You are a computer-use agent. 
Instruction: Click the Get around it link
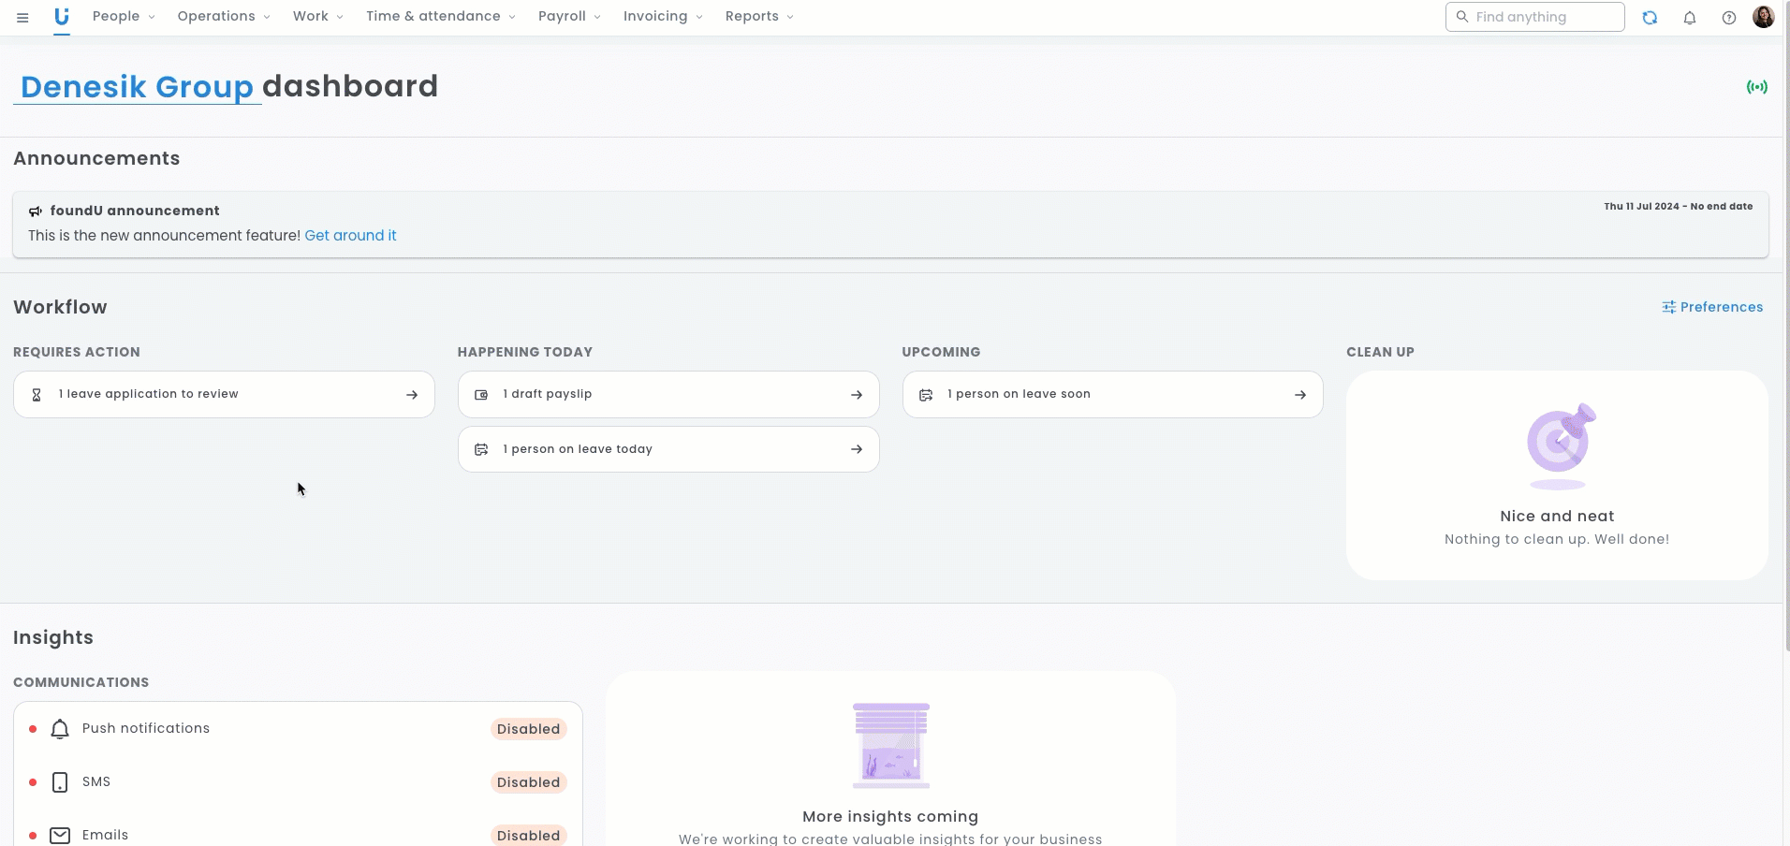click(x=350, y=236)
